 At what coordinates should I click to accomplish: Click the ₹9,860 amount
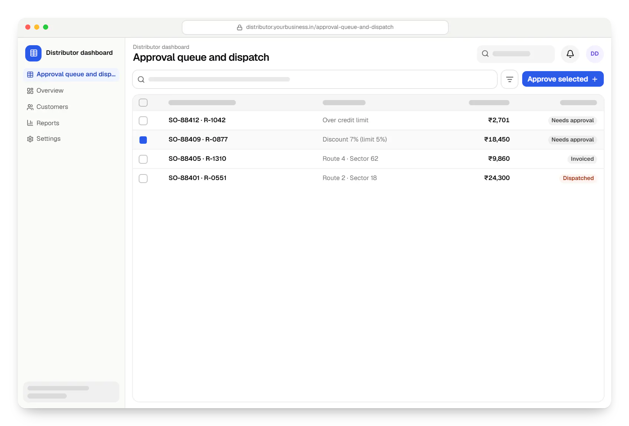tap(498, 159)
